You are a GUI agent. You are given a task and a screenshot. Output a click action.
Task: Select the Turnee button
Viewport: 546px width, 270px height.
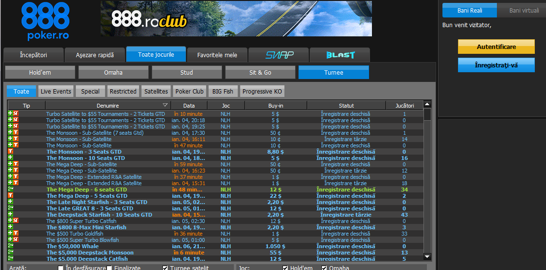pyautogui.click(x=334, y=73)
